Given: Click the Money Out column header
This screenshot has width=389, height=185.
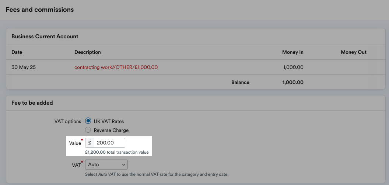Looking at the screenshot, I should point(354,52).
